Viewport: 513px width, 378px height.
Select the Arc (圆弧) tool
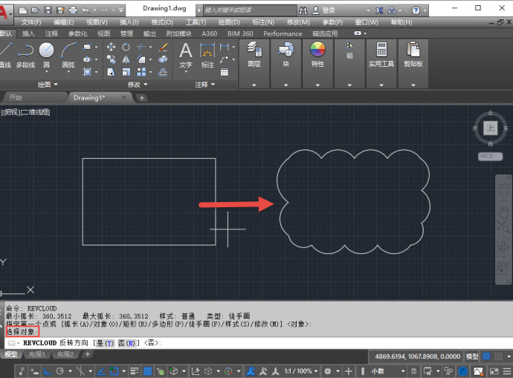point(68,54)
